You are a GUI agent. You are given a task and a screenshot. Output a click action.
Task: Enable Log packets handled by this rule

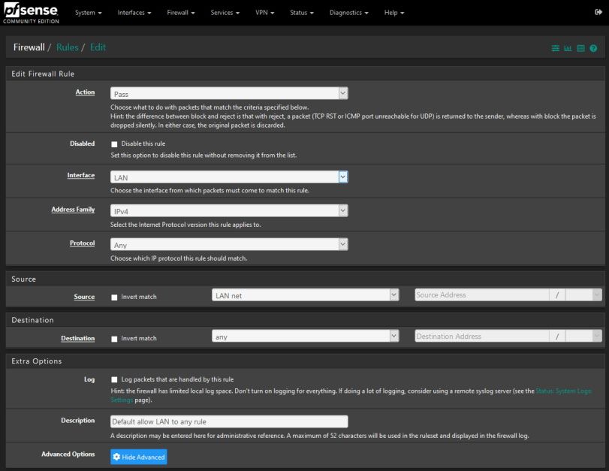tap(114, 379)
